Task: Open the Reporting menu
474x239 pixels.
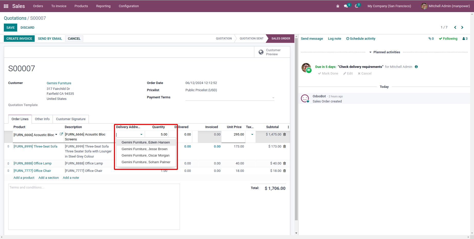Action: point(103,6)
